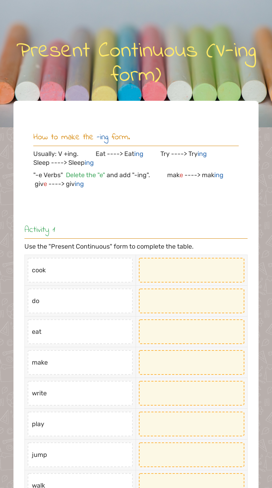The height and width of the screenshot is (488, 272).
Task: Click the green "Delete the e" text
Action: pyautogui.click(x=85, y=175)
